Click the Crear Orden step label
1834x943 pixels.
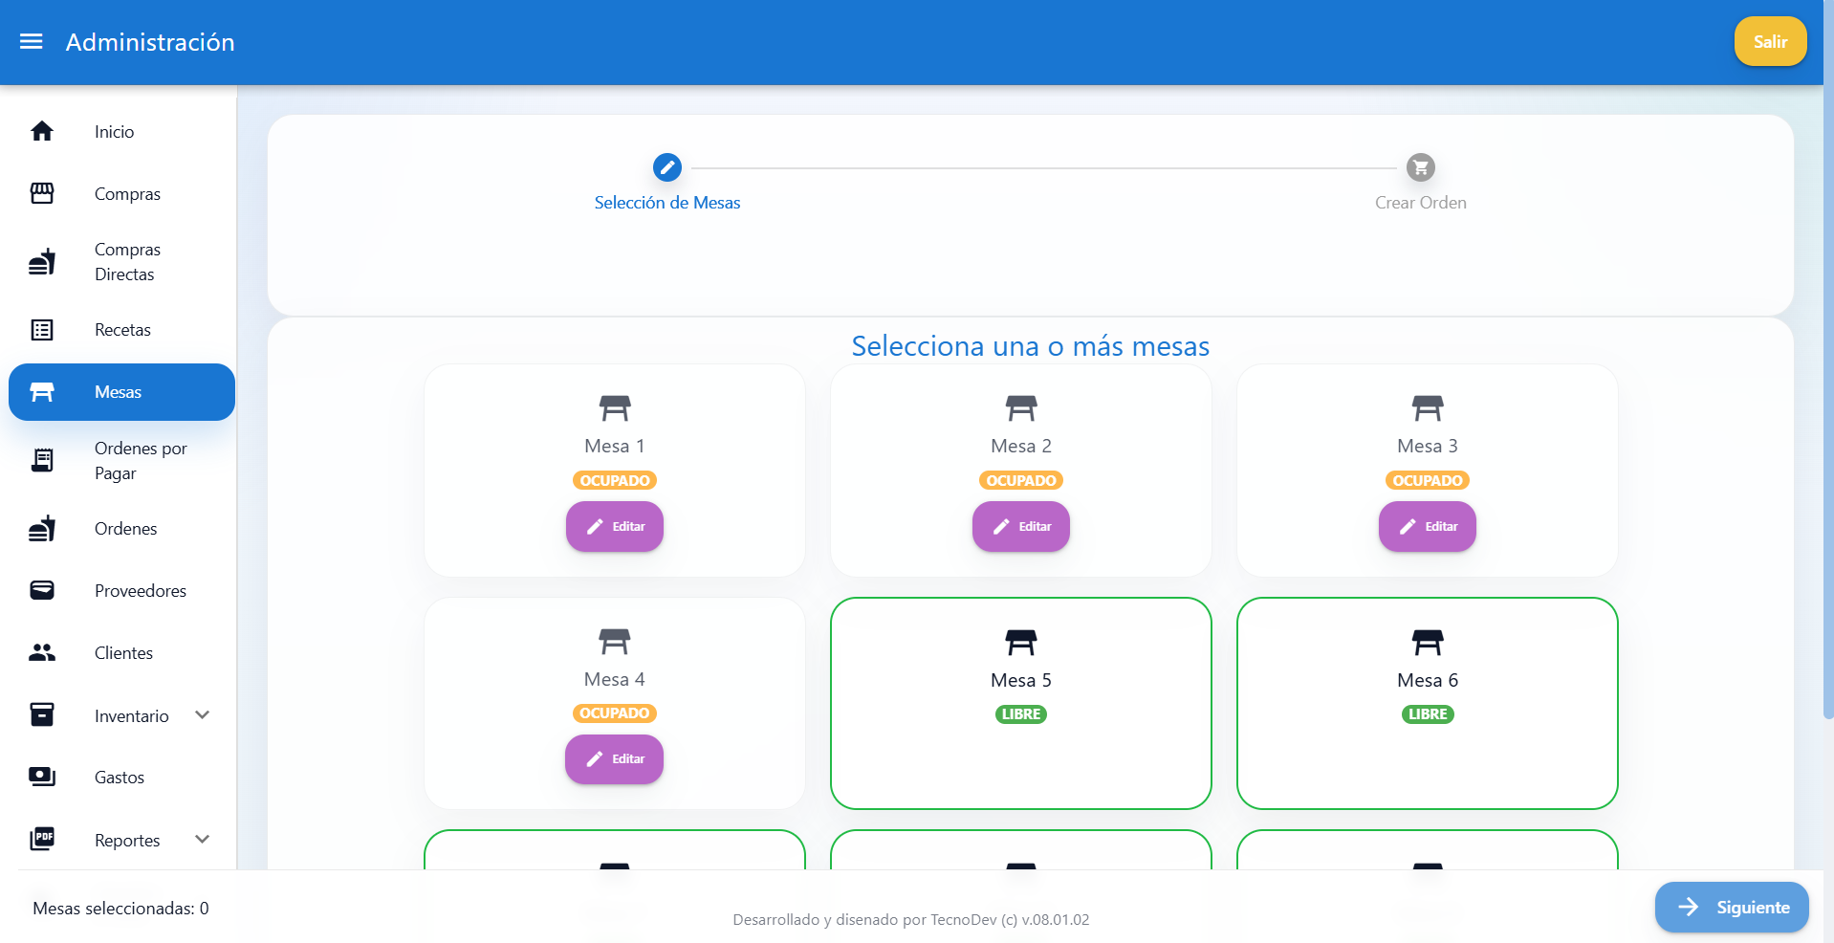point(1421,203)
